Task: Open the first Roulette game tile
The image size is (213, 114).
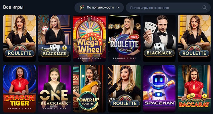Action: coord(19,38)
